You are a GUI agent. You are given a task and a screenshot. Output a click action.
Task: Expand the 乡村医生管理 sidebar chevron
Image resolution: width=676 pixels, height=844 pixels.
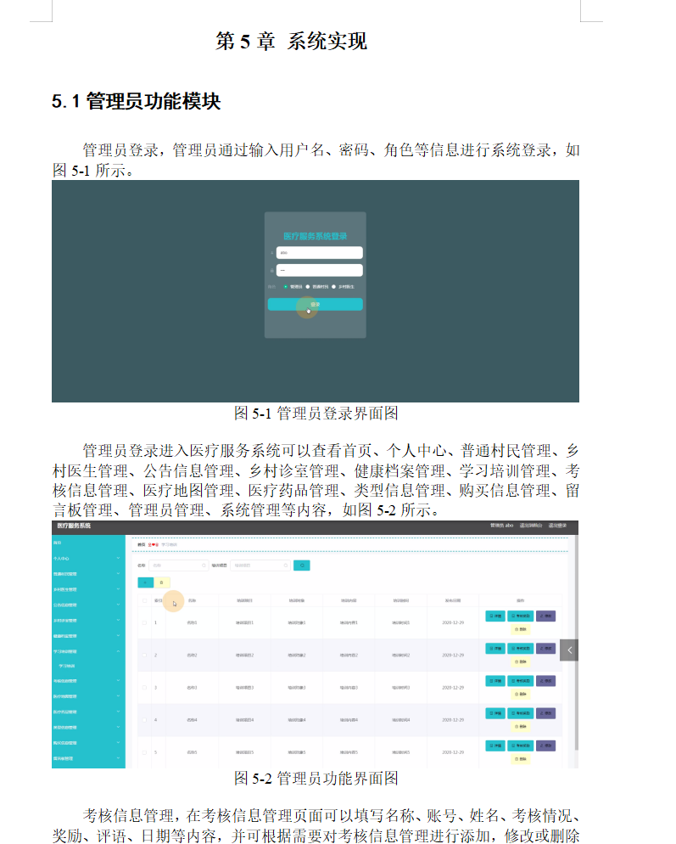(118, 589)
